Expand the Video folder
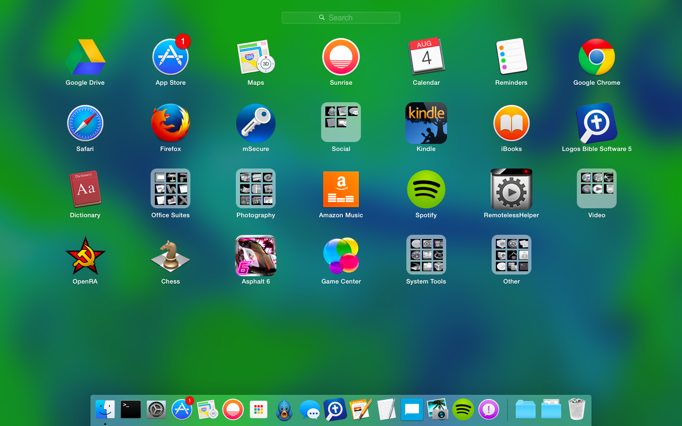Image resolution: width=682 pixels, height=426 pixels. click(x=597, y=188)
